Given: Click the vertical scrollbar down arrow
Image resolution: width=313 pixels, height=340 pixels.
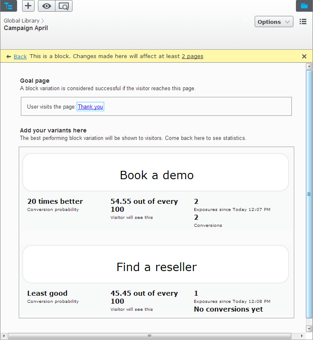Looking at the screenshot, I should 309,328.
